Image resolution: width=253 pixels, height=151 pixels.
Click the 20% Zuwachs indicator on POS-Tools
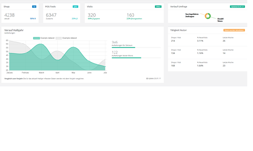click(75, 19)
